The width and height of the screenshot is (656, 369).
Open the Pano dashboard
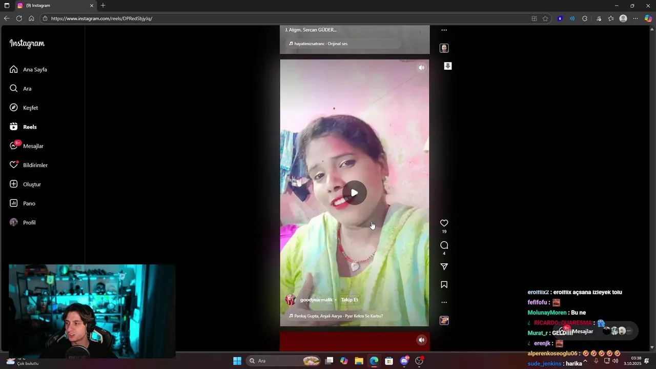coord(22,203)
